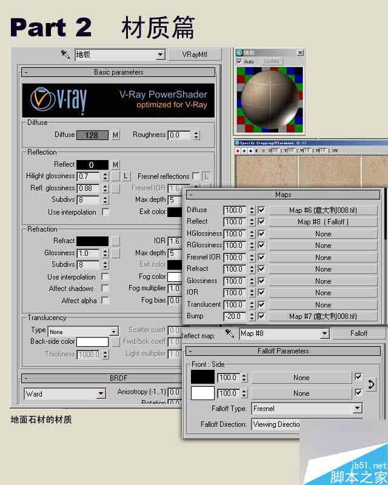Close the material preview window
The width and height of the screenshot is (388, 485).
300,53
